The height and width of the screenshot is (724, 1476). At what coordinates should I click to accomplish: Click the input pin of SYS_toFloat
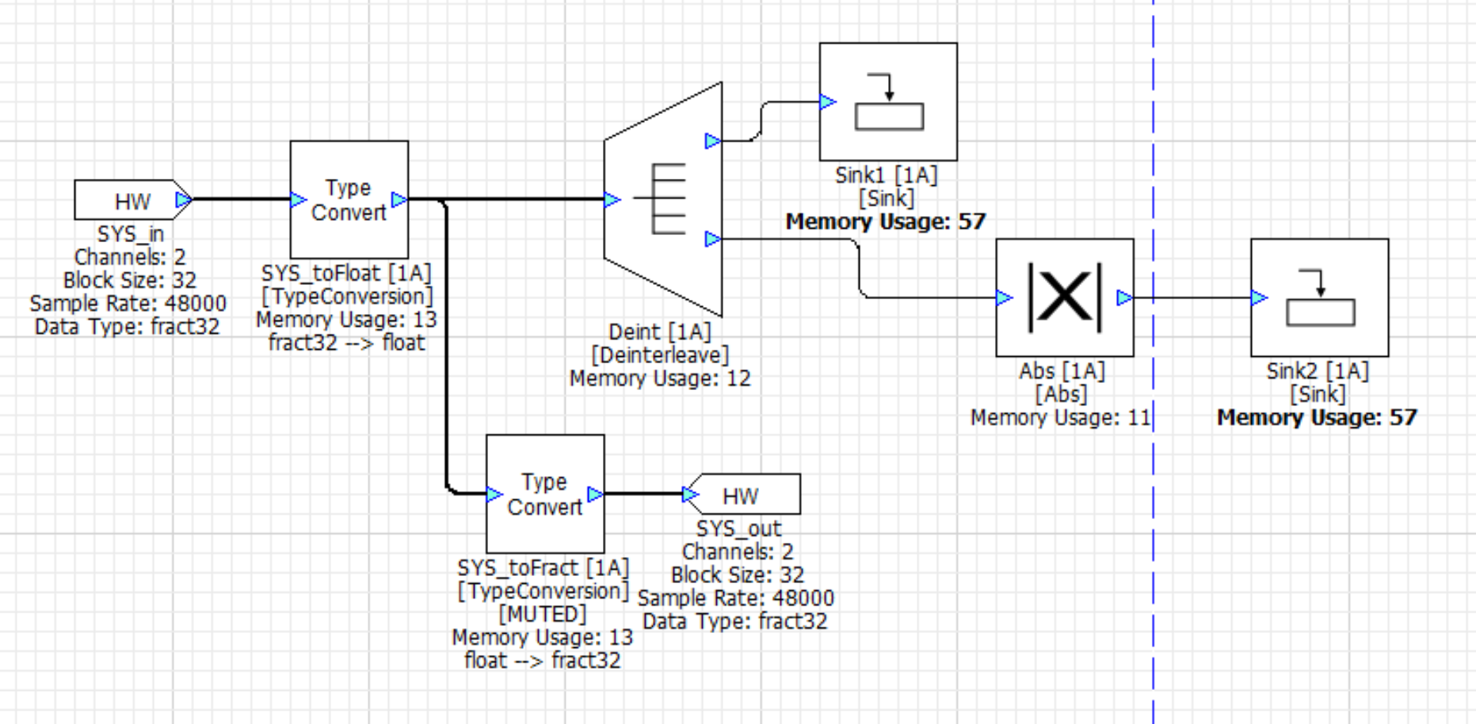[299, 200]
